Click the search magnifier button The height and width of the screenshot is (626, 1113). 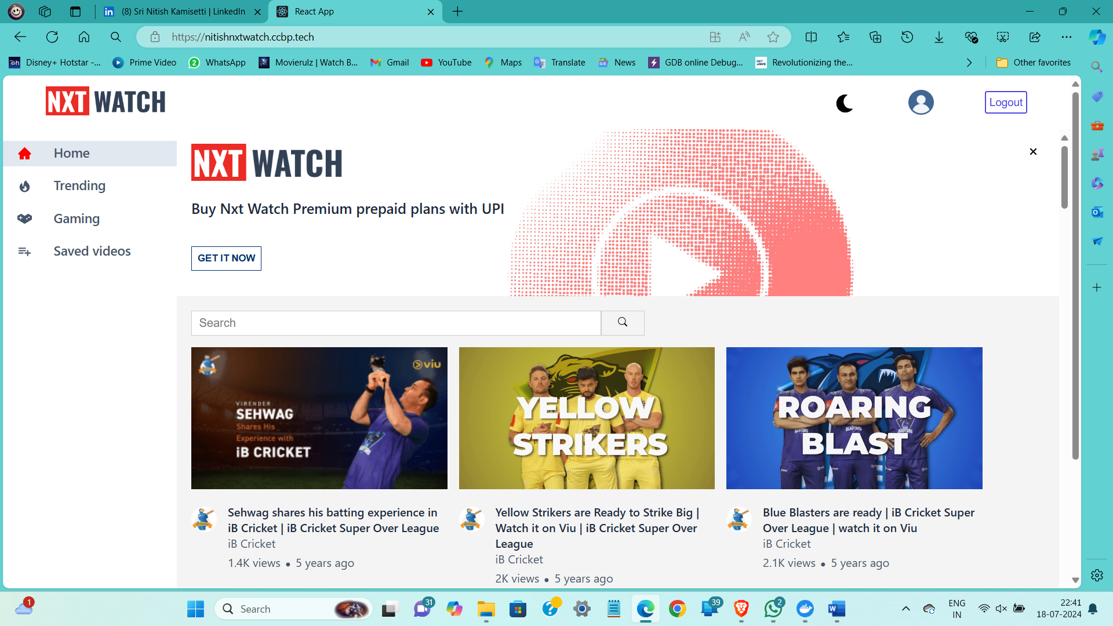pyautogui.click(x=623, y=323)
